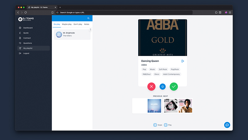248x140 pixels.
Task: Open the Quote page in the sidebar
Action: [x=26, y=33]
